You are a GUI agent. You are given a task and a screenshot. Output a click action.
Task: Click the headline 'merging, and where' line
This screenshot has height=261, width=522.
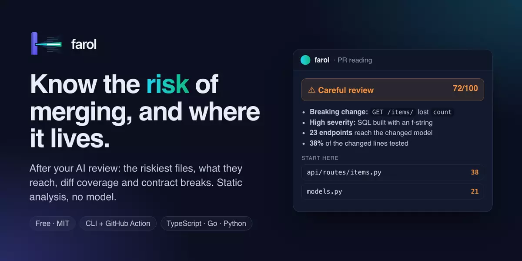click(145, 112)
